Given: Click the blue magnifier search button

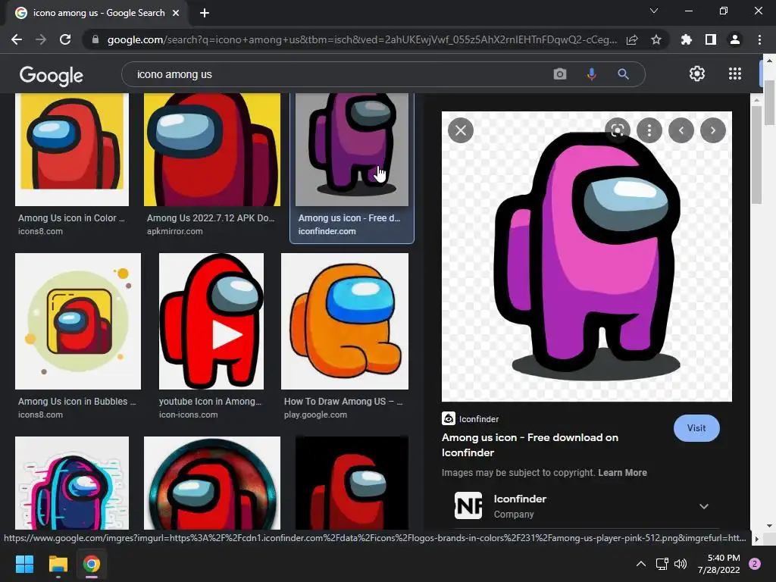Looking at the screenshot, I should [x=623, y=74].
